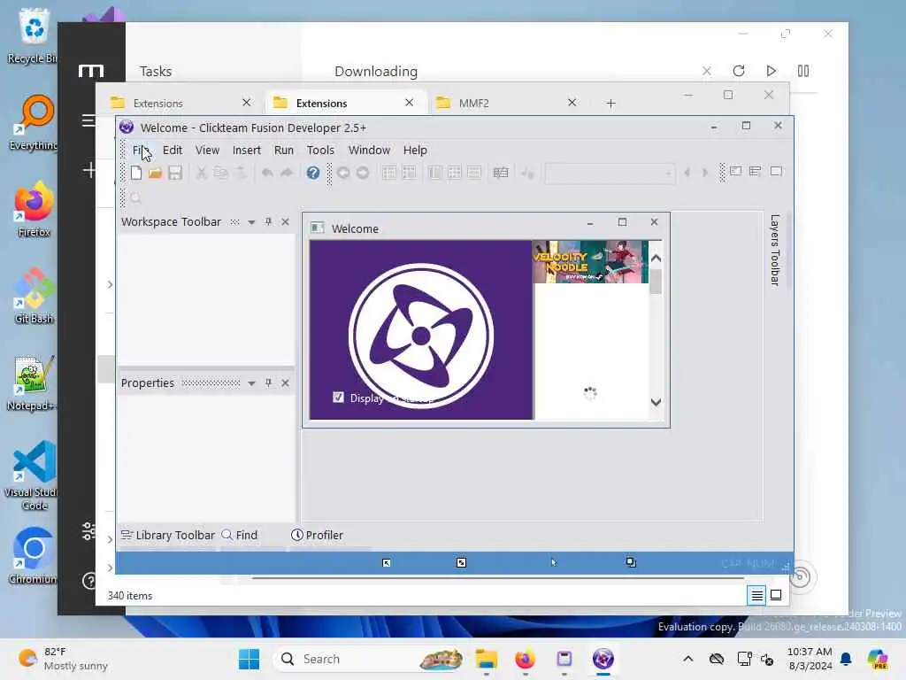
Task: Click the Previous frame arrow icon
Action: point(687,173)
